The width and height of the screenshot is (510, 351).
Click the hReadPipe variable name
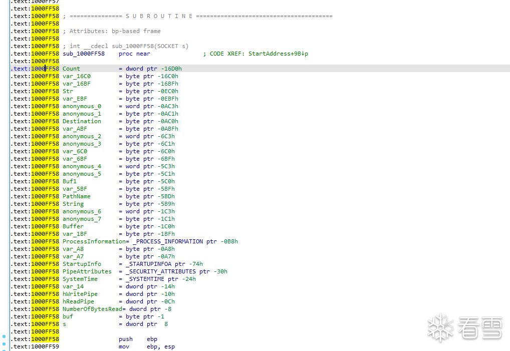[78, 301]
